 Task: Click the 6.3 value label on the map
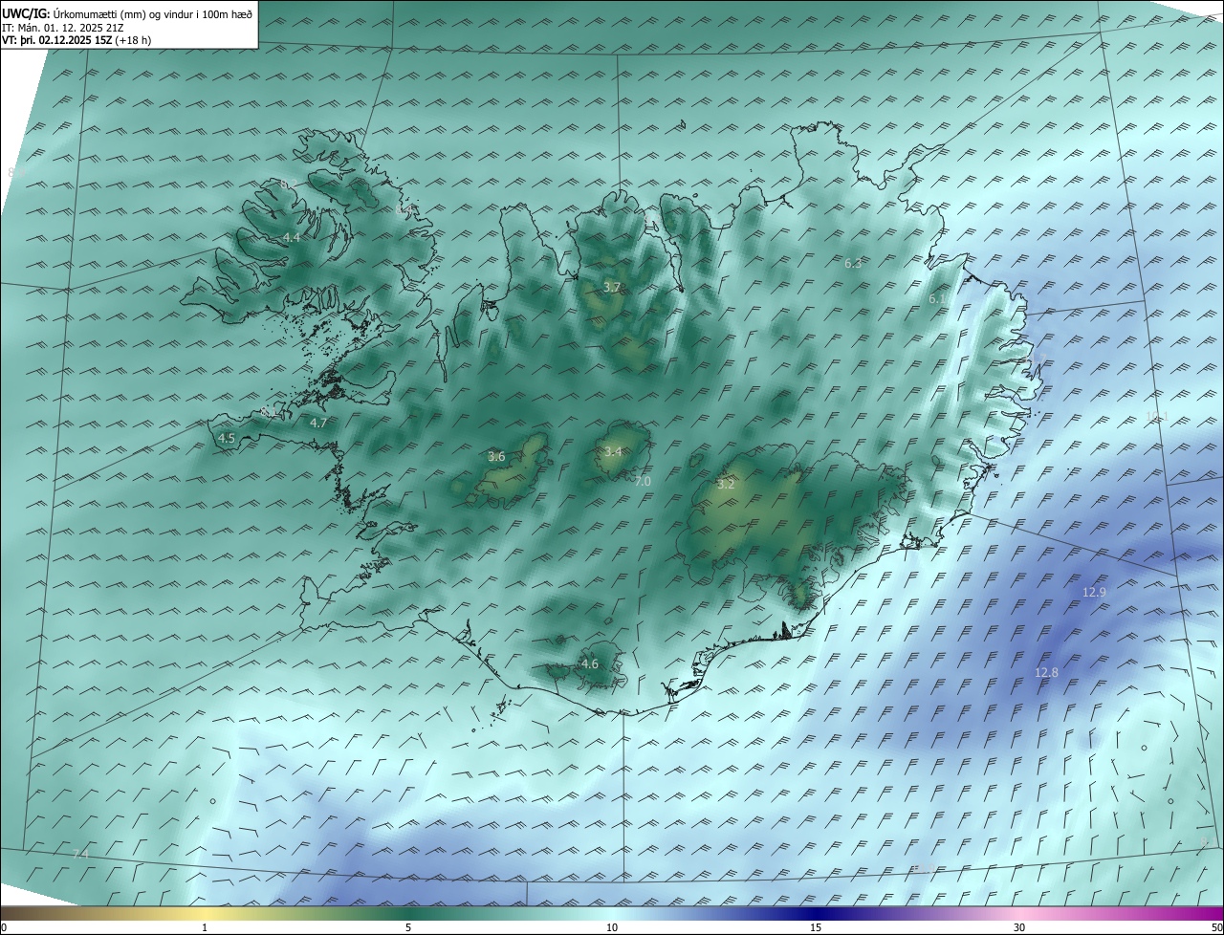pyautogui.click(x=853, y=263)
